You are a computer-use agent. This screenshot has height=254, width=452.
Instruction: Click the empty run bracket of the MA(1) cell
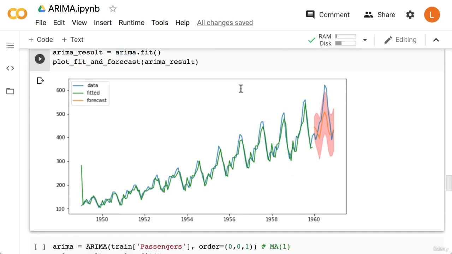(40, 247)
